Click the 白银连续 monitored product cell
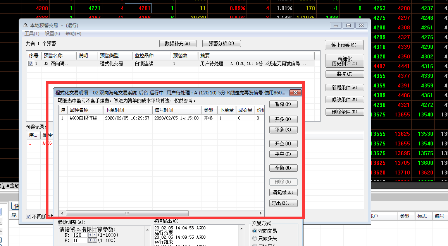448x246 pixels. [144, 63]
